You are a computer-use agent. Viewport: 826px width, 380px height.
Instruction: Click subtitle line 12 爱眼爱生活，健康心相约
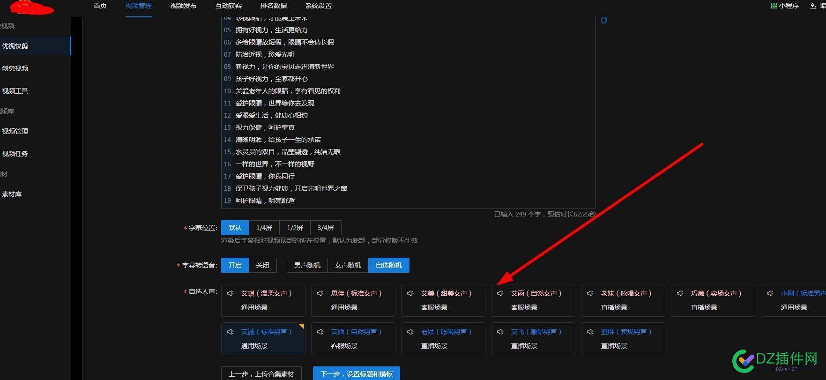point(272,115)
